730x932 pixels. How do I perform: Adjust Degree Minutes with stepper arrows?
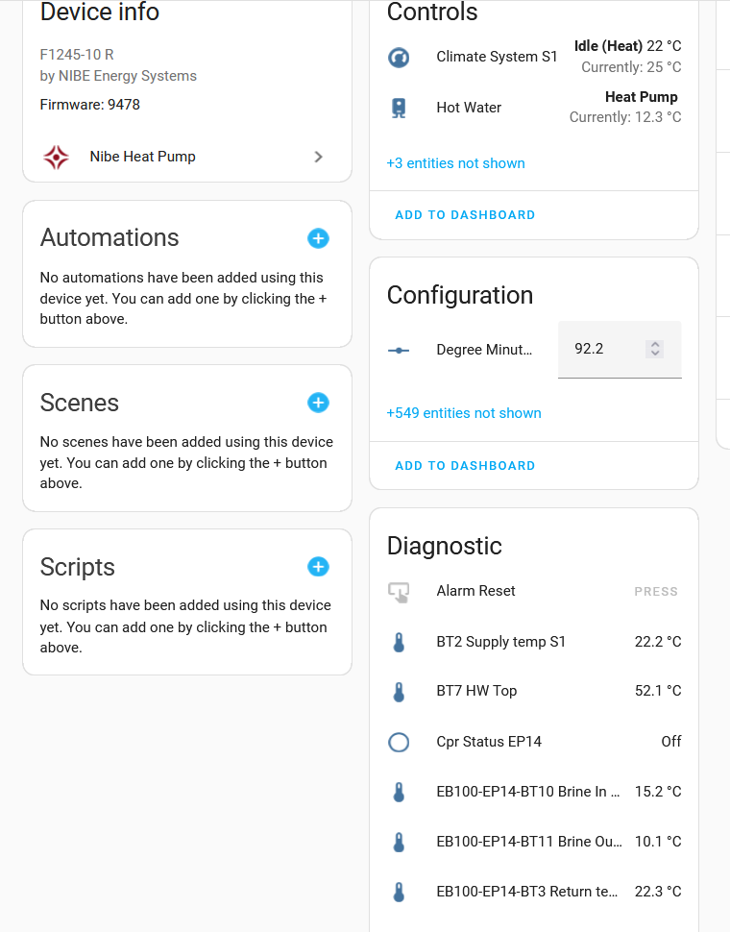click(x=655, y=349)
